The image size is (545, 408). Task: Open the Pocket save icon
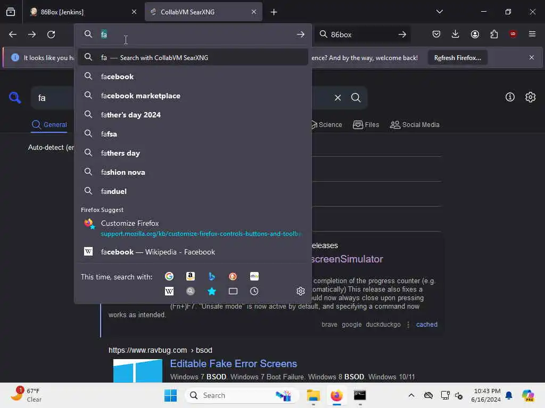click(436, 34)
